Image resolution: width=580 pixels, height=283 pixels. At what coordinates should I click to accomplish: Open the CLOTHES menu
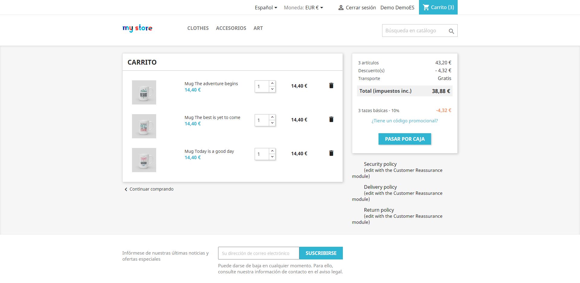coord(198,28)
